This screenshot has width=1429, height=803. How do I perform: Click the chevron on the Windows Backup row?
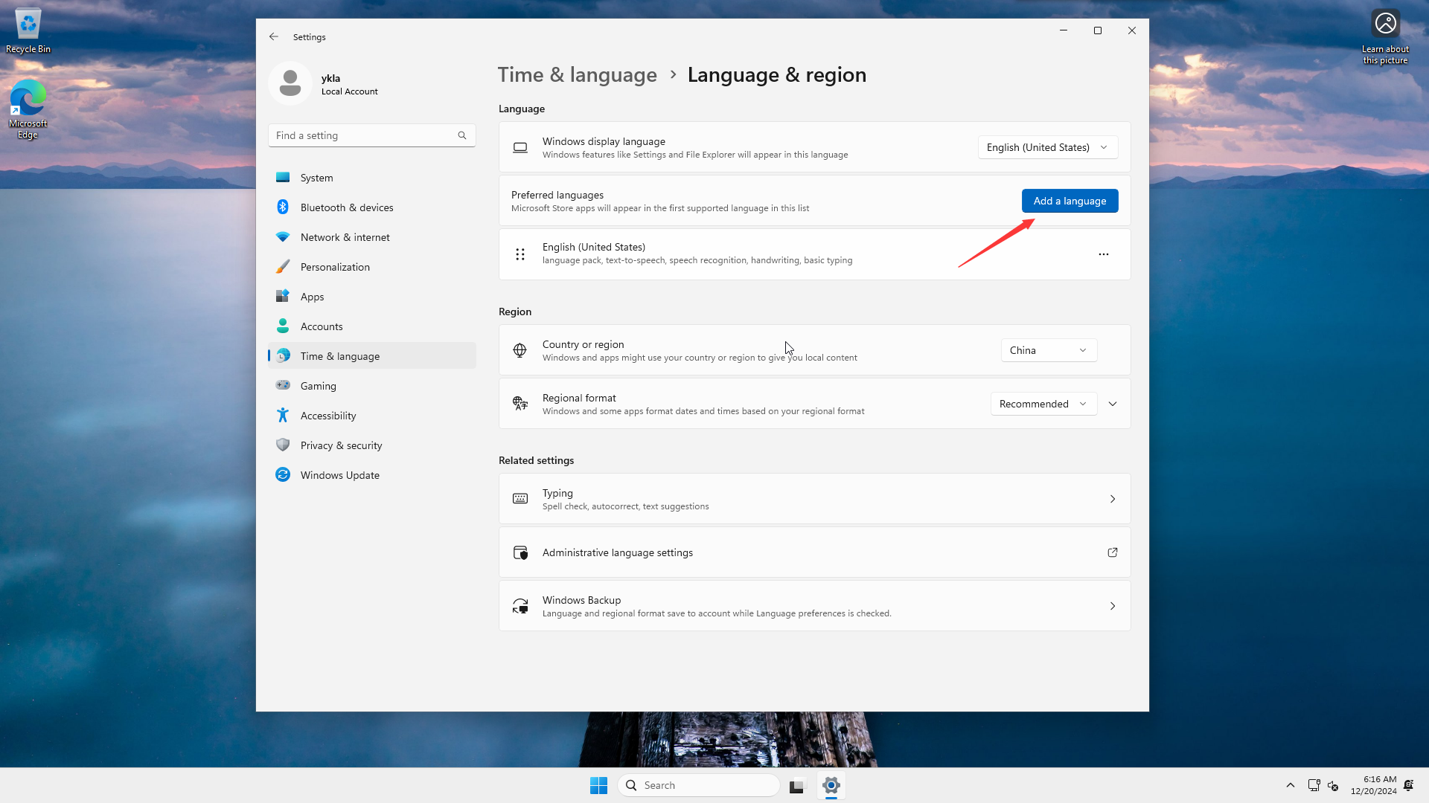coord(1113,606)
